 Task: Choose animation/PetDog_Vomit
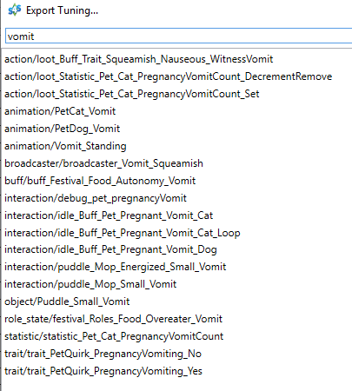pos(62,129)
